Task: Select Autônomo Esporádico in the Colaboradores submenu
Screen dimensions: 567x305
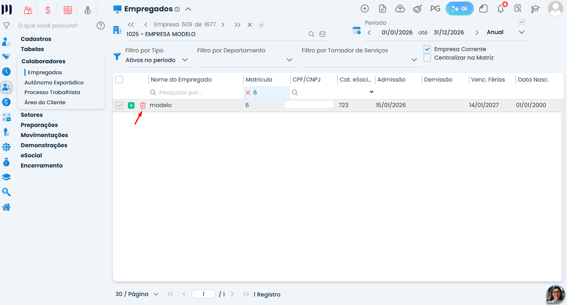Action: pos(54,82)
